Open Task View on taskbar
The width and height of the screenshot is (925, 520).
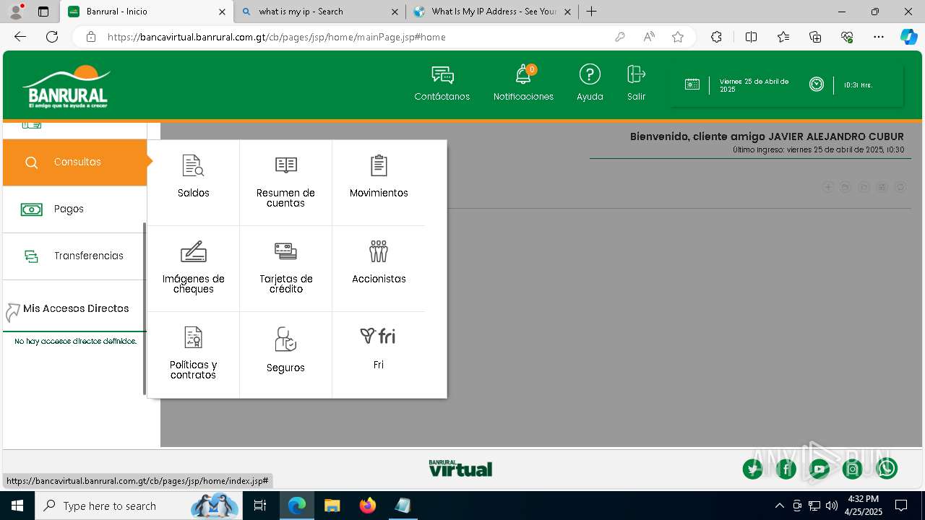point(260,506)
